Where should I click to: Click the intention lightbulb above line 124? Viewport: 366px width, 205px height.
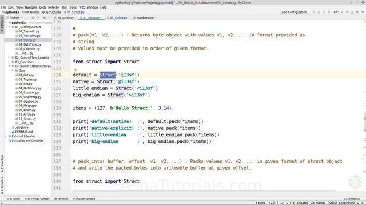point(75,69)
